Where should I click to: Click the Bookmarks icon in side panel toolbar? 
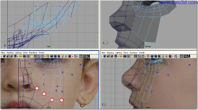click(112, 56)
